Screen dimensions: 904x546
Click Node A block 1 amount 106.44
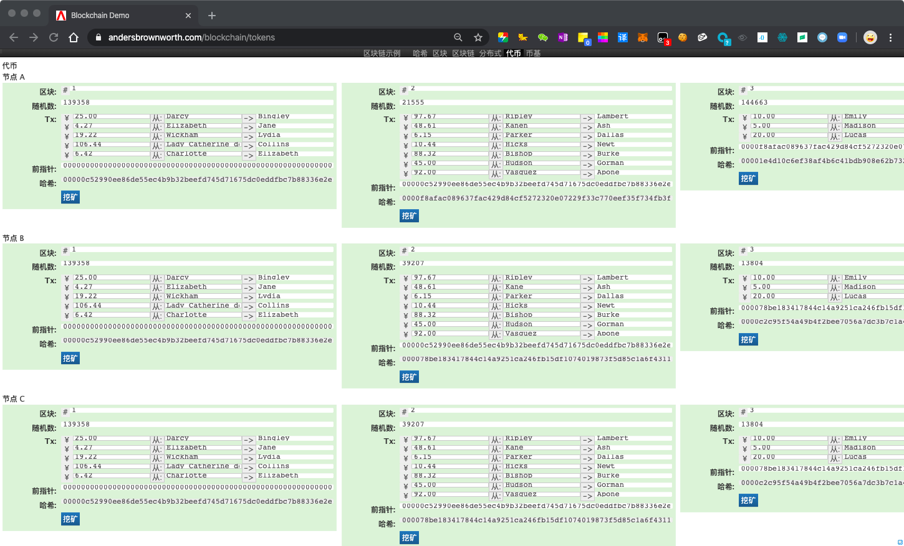pyautogui.click(x=112, y=144)
